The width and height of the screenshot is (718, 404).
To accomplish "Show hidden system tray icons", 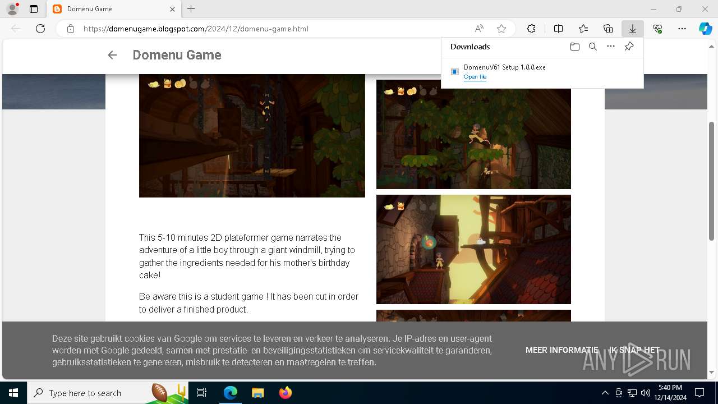I will 605,393.
